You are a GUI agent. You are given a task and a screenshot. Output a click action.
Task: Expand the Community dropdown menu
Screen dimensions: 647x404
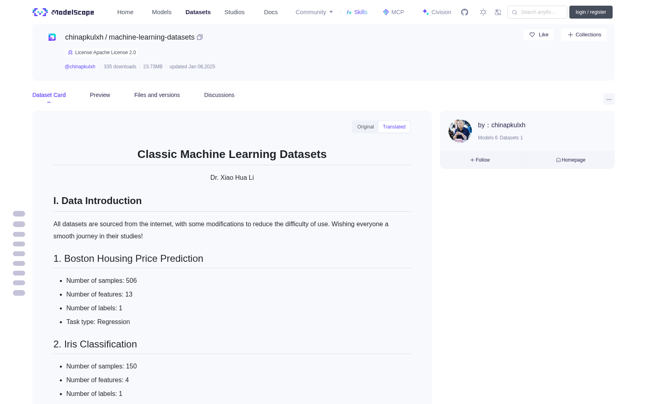click(x=314, y=12)
